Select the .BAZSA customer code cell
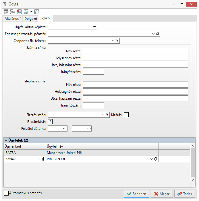The width and height of the screenshot is (199, 201). [x=25, y=153]
